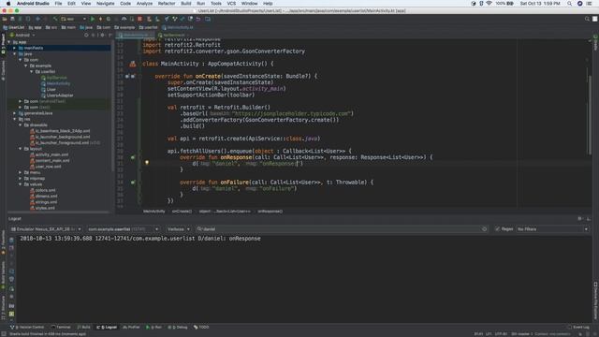Open Spotlight search in the macOS menu bar
The width and height of the screenshot is (599, 337).
click(569, 4)
